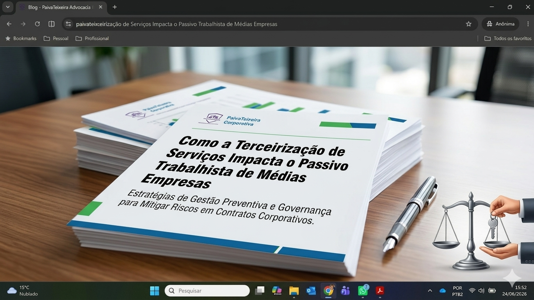Open Task View in taskbar
The width and height of the screenshot is (534, 300).
(260, 291)
